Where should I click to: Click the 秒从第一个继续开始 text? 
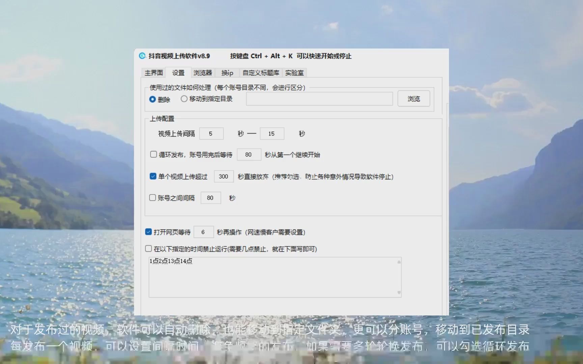pos(292,155)
